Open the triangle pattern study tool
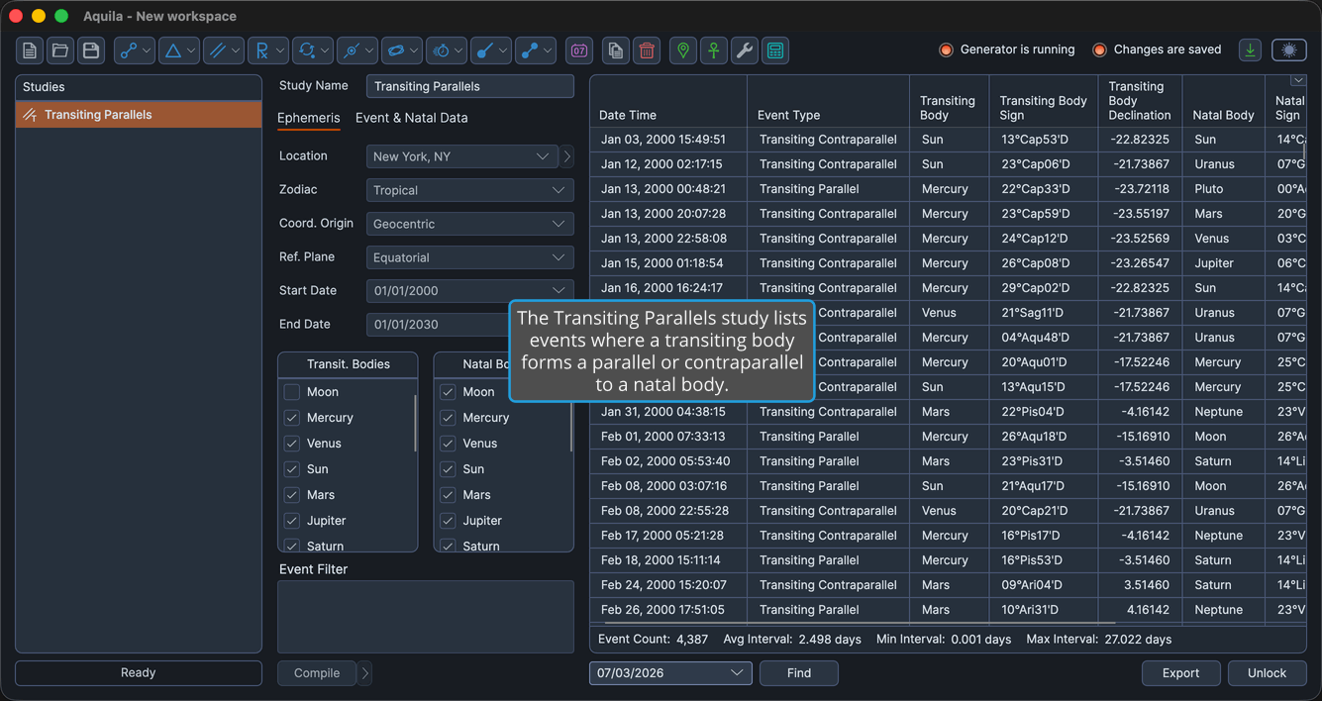Viewport: 1322px width, 701px height. pos(179,50)
